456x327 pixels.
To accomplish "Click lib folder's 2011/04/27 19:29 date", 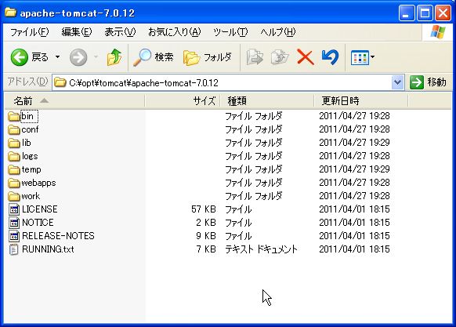I will [x=354, y=143].
